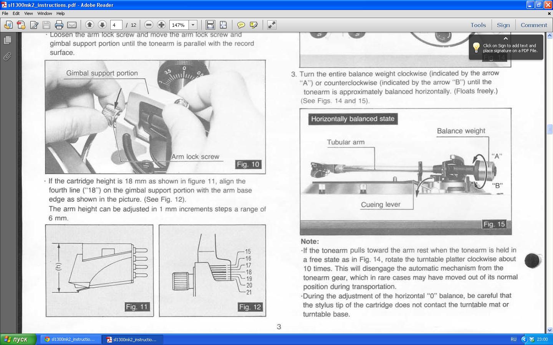
Task: Select the Highlight Text tool
Action: point(254,25)
